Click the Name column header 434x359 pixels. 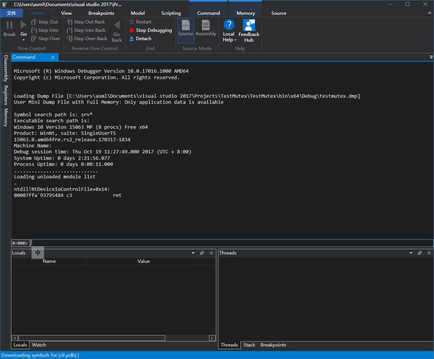tap(49, 261)
